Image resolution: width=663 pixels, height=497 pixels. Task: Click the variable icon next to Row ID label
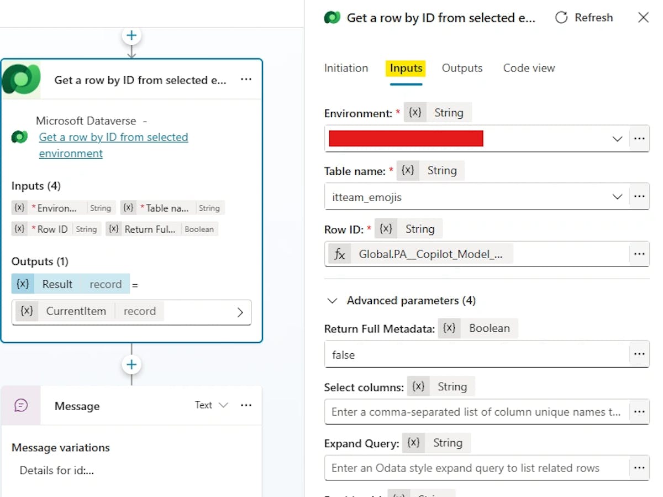[x=386, y=229]
